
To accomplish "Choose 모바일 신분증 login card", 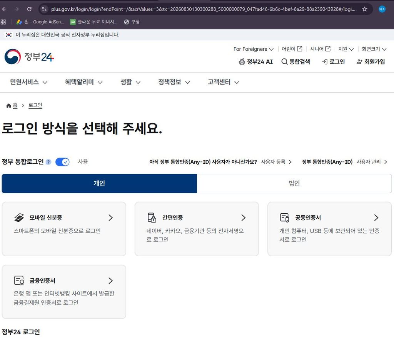I will 64,229.
